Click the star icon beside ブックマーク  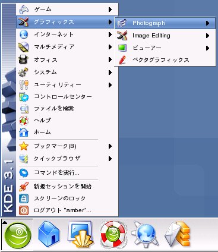click(24, 146)
